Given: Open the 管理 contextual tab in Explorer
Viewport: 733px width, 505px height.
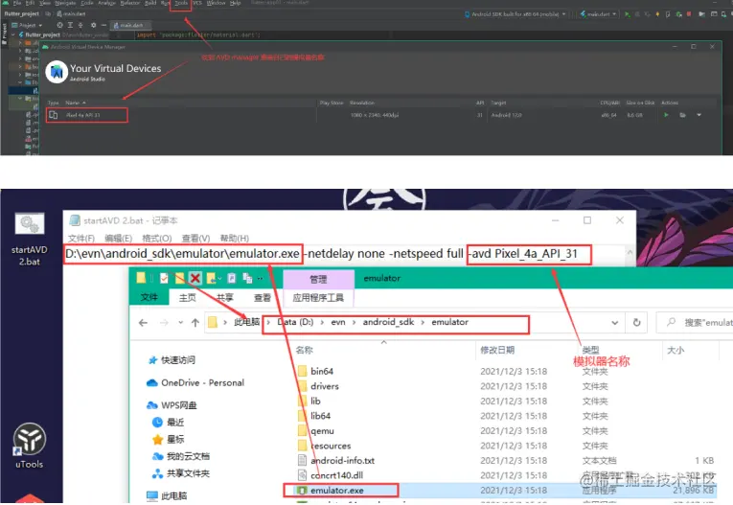Looking at the screenshot, I should coord(318,279).
